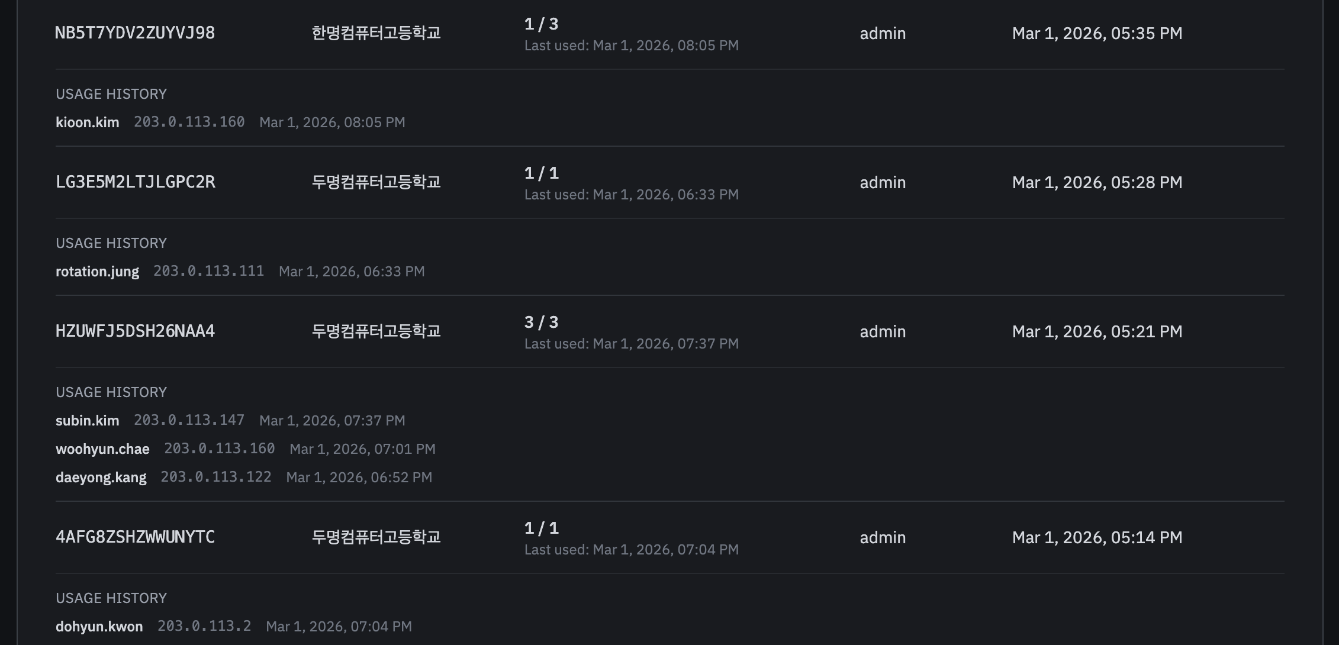Open user rotation.jung in usage history
1339x645 pixels.
(97, 272)
